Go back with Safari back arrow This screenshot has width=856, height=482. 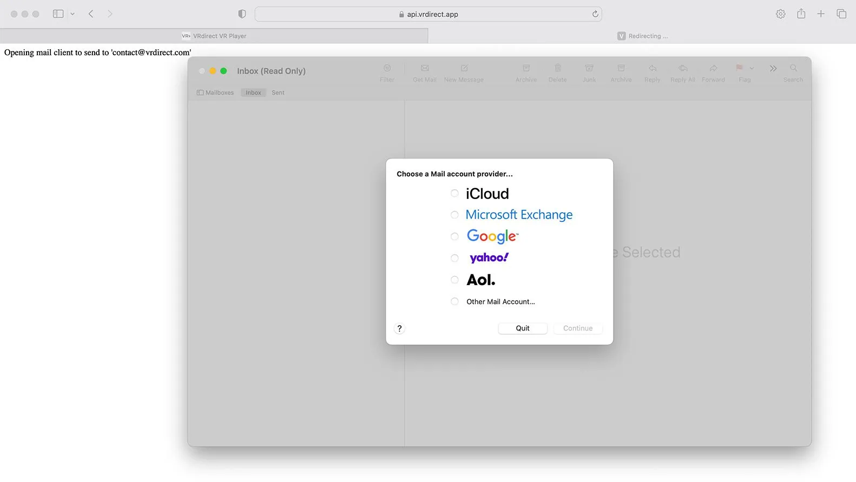91,14
